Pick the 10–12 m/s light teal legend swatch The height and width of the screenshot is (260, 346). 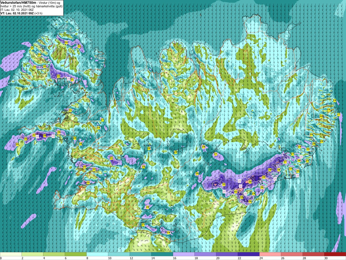pos(119,254)
